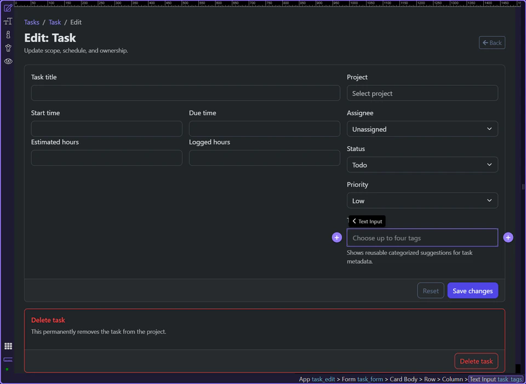Toggle the eye preview icon in the sidebar

pyautogui.click(x=7, y=61)
